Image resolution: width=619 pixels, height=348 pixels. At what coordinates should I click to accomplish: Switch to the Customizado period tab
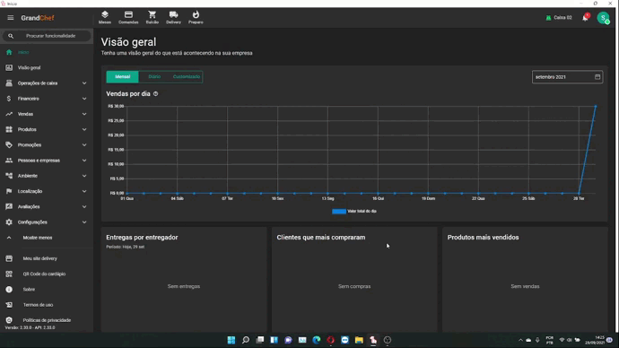[187, 76]
